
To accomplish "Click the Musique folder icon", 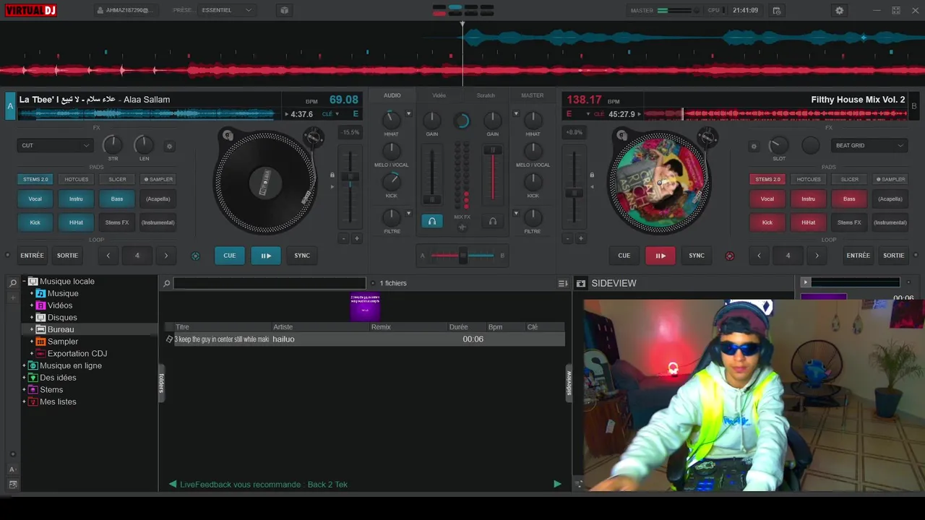I will [41, 293].
